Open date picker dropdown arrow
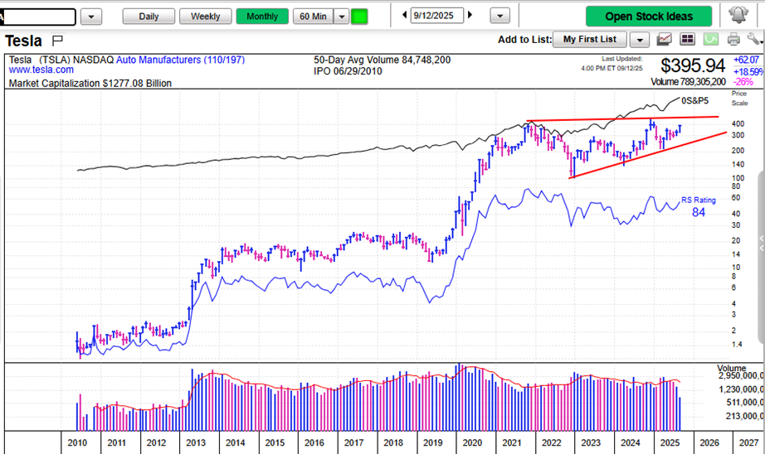This screenshot has height=454, width=765. coord(499,16)
